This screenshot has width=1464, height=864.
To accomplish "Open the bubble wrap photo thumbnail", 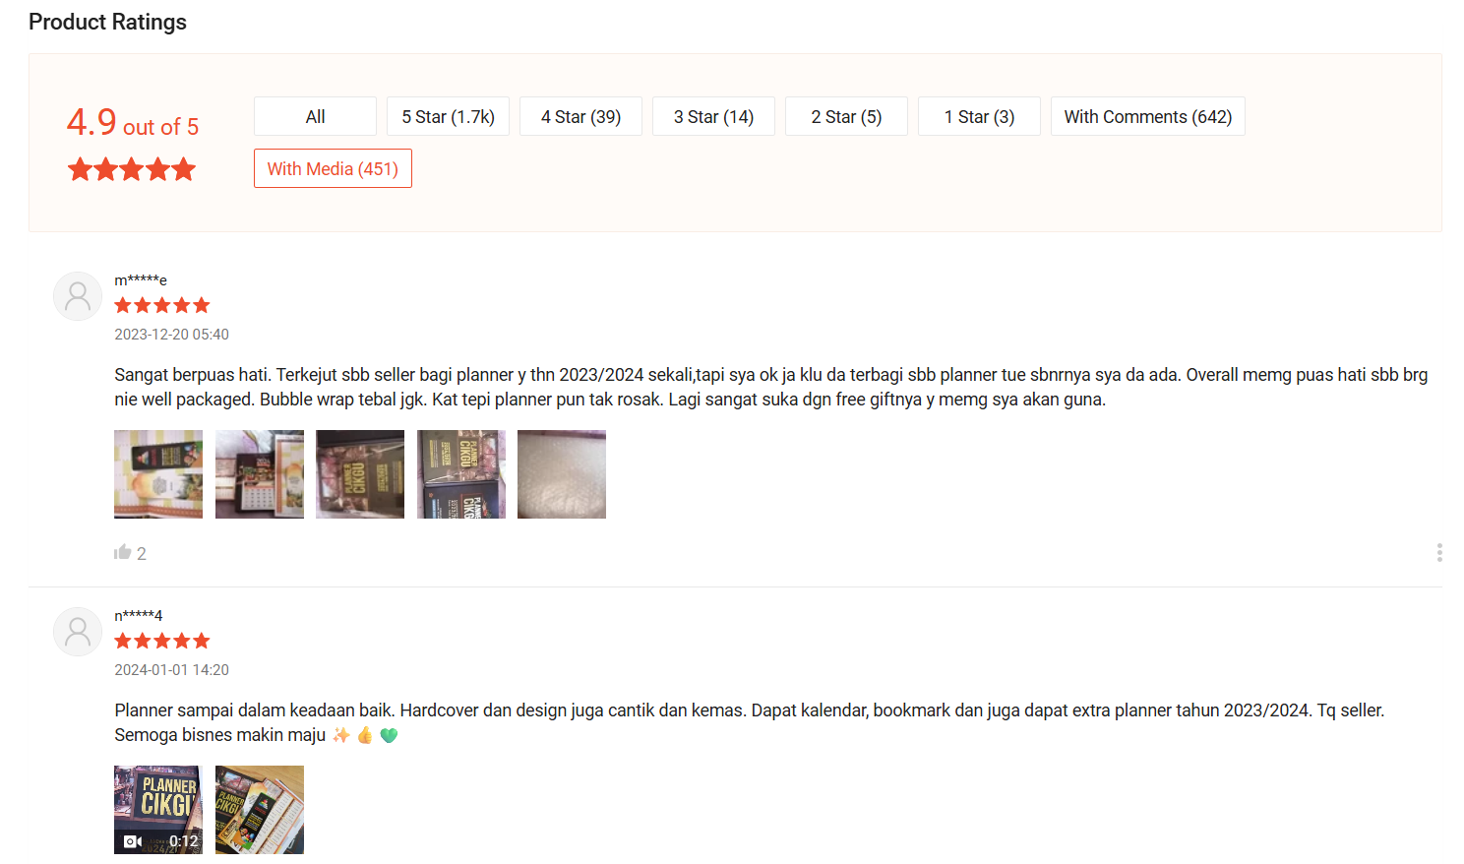I will pyautogui.click(x=562, y=474).
